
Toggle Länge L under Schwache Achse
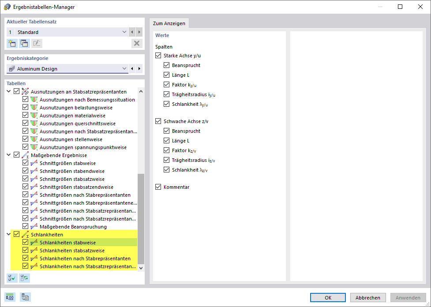(x=167, y=141)
